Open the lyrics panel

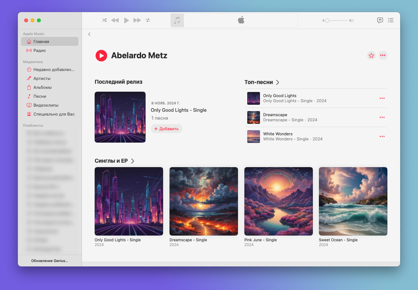[380, 20]
